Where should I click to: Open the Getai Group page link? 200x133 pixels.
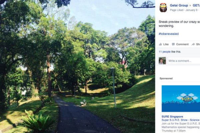pos(179,5)
